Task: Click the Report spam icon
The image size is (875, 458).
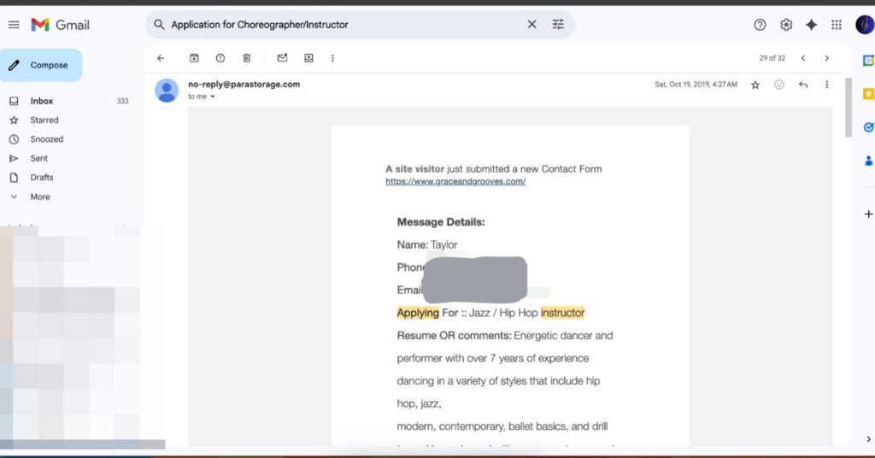Action: point(220,58)
